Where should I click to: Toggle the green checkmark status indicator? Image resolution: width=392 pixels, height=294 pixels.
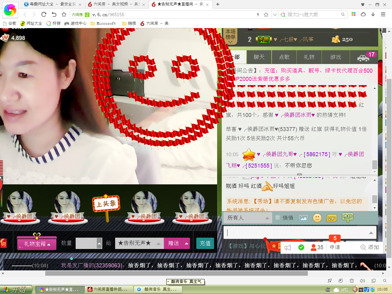click(x=301, y=247)
